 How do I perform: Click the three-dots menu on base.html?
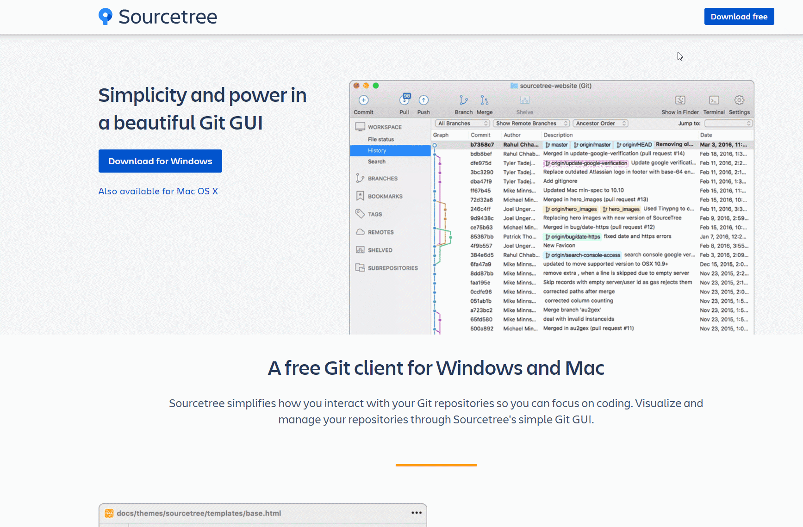coord(416,513)
